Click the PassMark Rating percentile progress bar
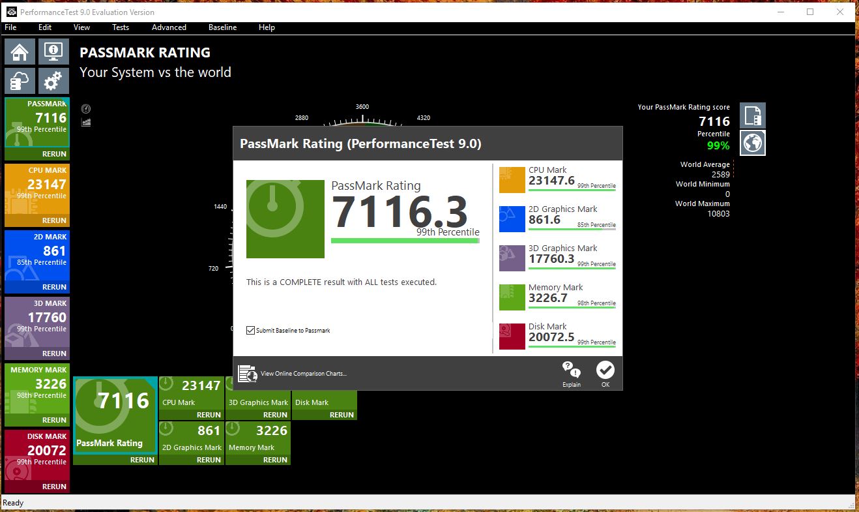Screen dimensions: 859x512 [405, 241]
